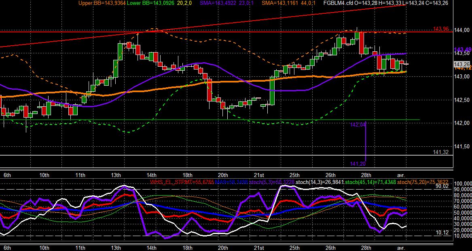Click '11th' on the price chart date axis
The image size is (472, 251).
click(x=80, y=175)
